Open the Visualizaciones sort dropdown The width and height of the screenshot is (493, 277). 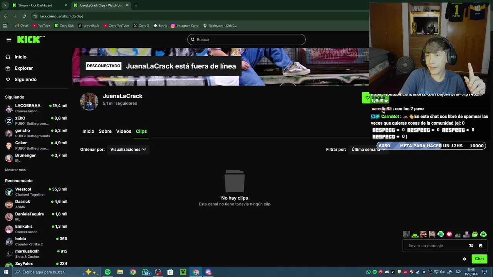click(x=128, y=149)
